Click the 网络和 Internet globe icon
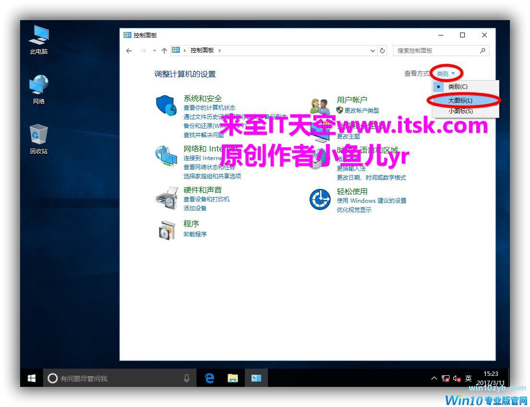530x407 pixels. 166,156
